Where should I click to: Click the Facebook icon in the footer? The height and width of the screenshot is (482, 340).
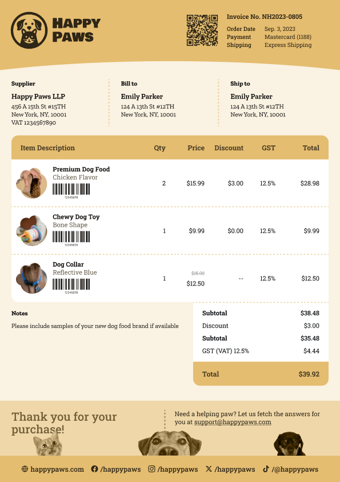(x=94, y=469)
